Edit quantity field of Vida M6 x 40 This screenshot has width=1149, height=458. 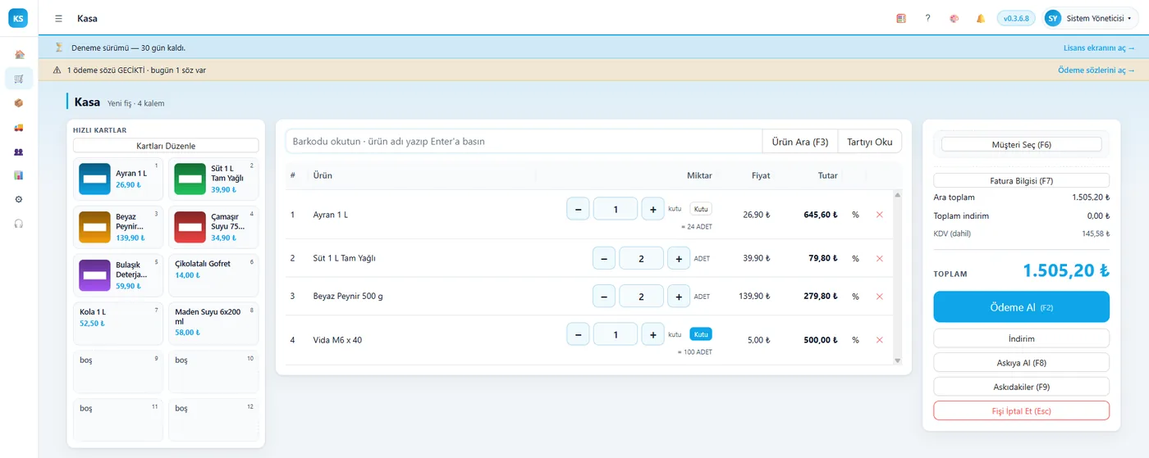click(x=616, y=334)
